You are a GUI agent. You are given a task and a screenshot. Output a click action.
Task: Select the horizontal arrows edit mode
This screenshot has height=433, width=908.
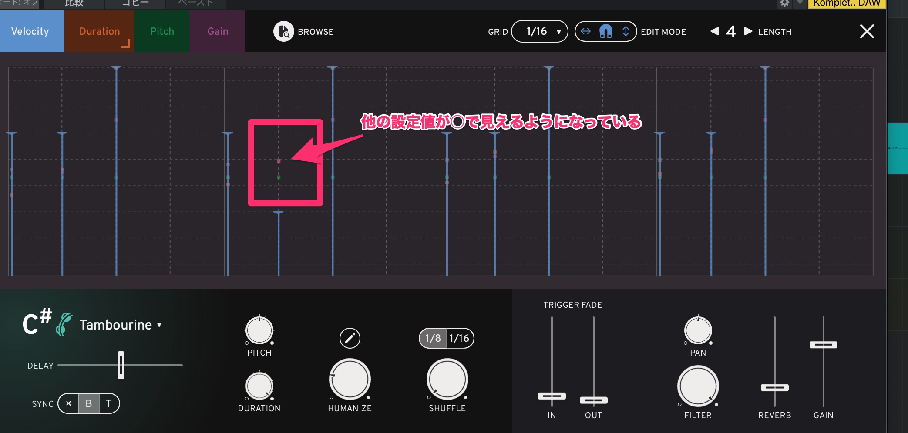coord(586,31)
